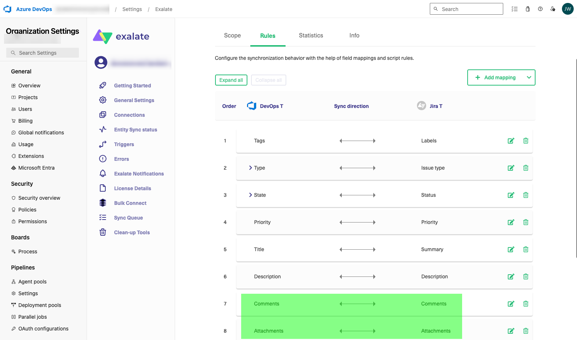The image size is (577, 340).
Task: Edit the Title to Summary mapping
Action: pos(511,249)
